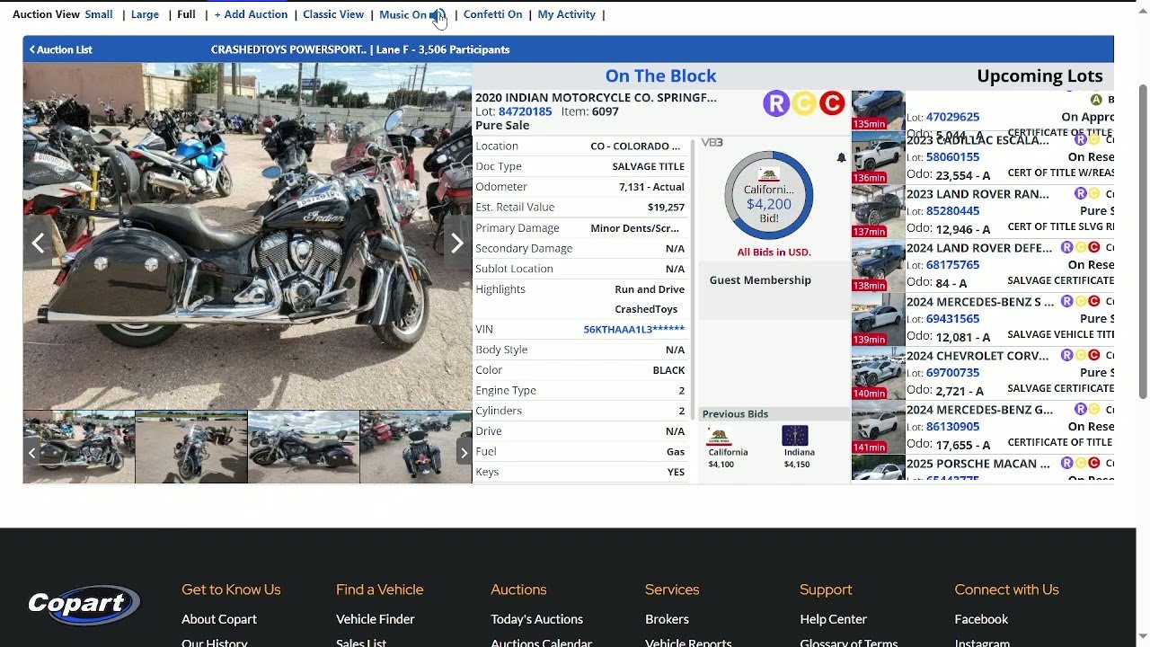
Task: Open 2024 CHEVROLET CORV... lot title
Action: 977,356
